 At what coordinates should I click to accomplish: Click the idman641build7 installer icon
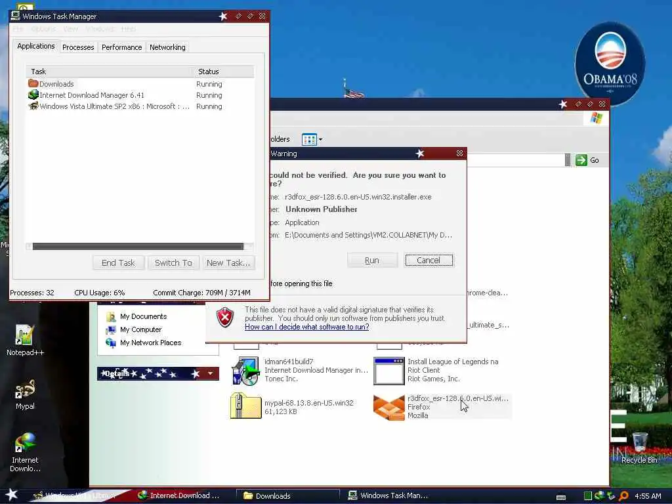(245, 371)
